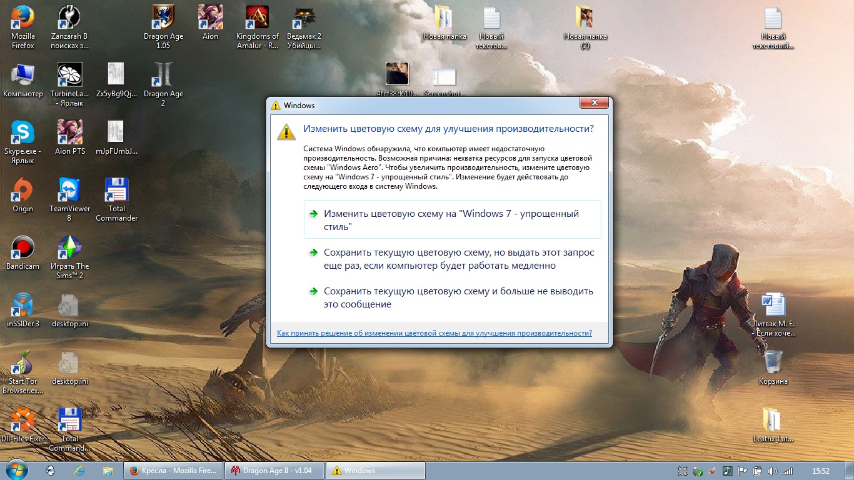Image resolution: width=854 pixels, height=480 pixels.
Task: Select the TurbineLa... shortcut on desktop
Action: [x=69, y=85]
